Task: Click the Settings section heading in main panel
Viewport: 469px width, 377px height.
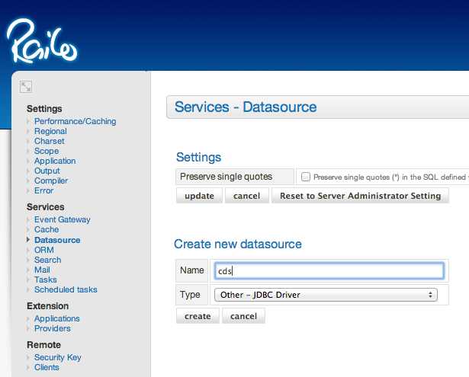Action: (x=198, y=158)
